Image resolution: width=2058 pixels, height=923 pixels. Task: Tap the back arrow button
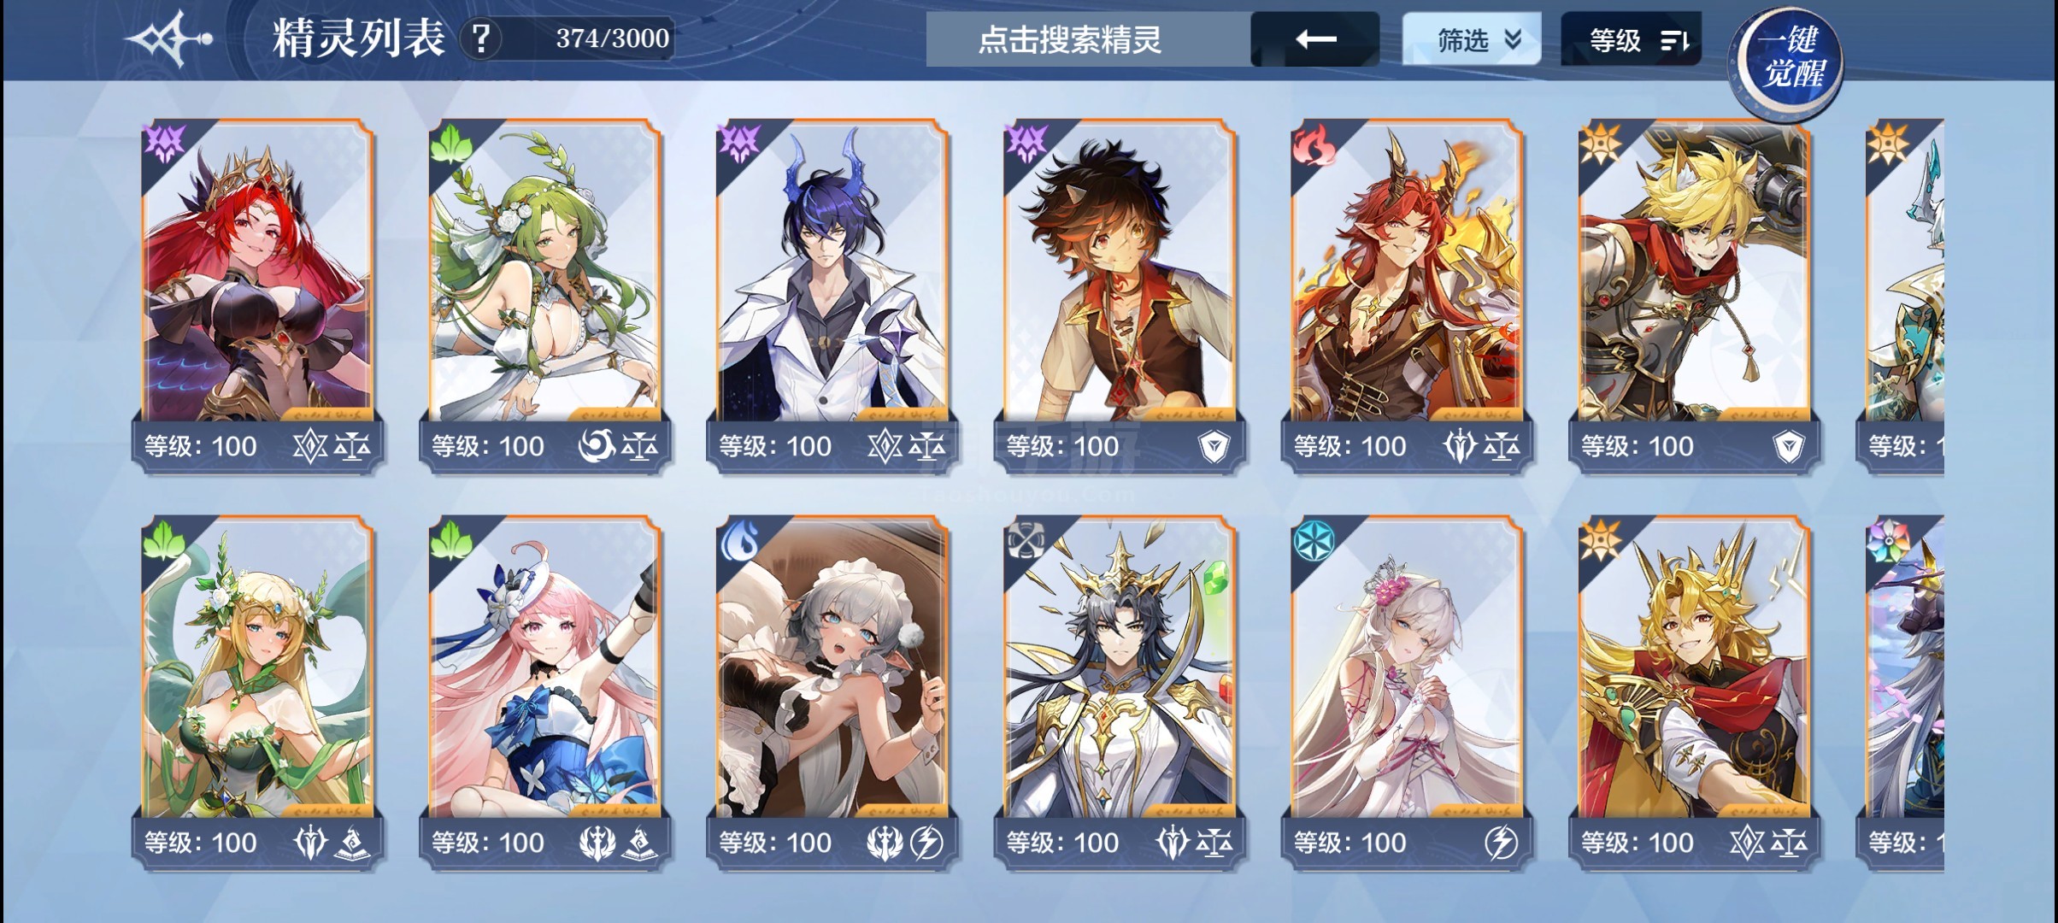point(1315,39)
